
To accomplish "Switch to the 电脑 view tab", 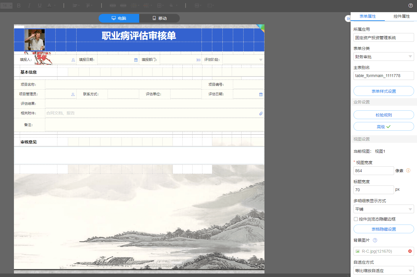I will click(x=119, y=18).
